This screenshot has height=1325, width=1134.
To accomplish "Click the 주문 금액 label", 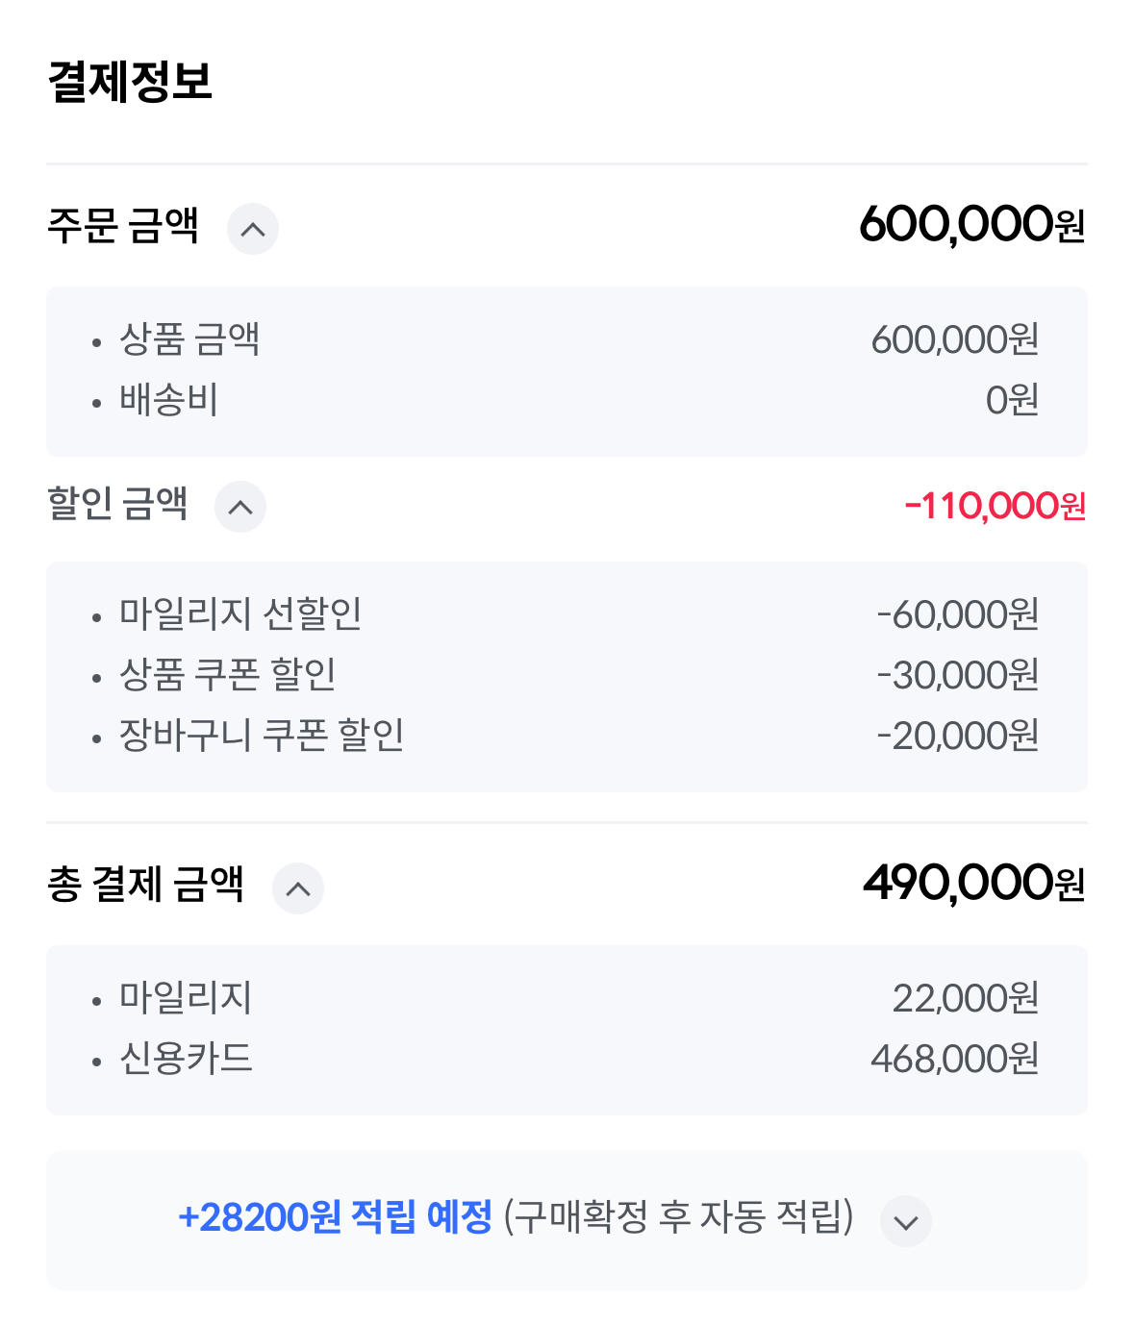I will tap(123, 227).
